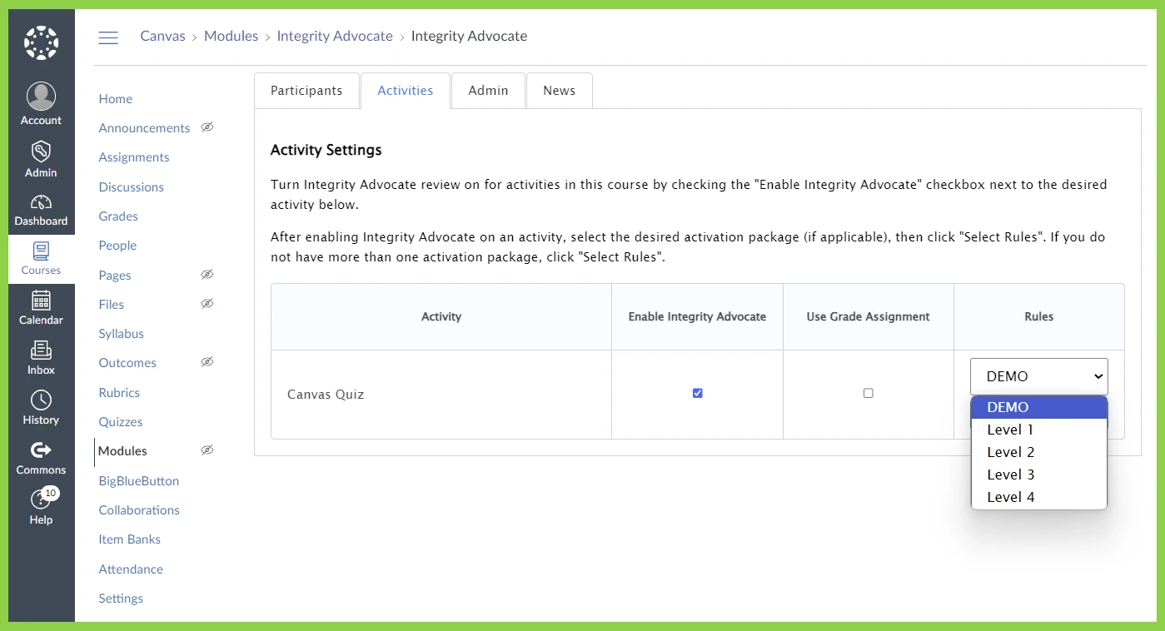Click hidden-eye icon next to Announcements
The width and height of the screenshot is (1165, 631).
[207, 127]
